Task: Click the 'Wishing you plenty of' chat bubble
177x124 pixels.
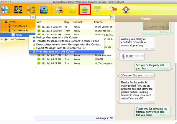Action: 136,44
